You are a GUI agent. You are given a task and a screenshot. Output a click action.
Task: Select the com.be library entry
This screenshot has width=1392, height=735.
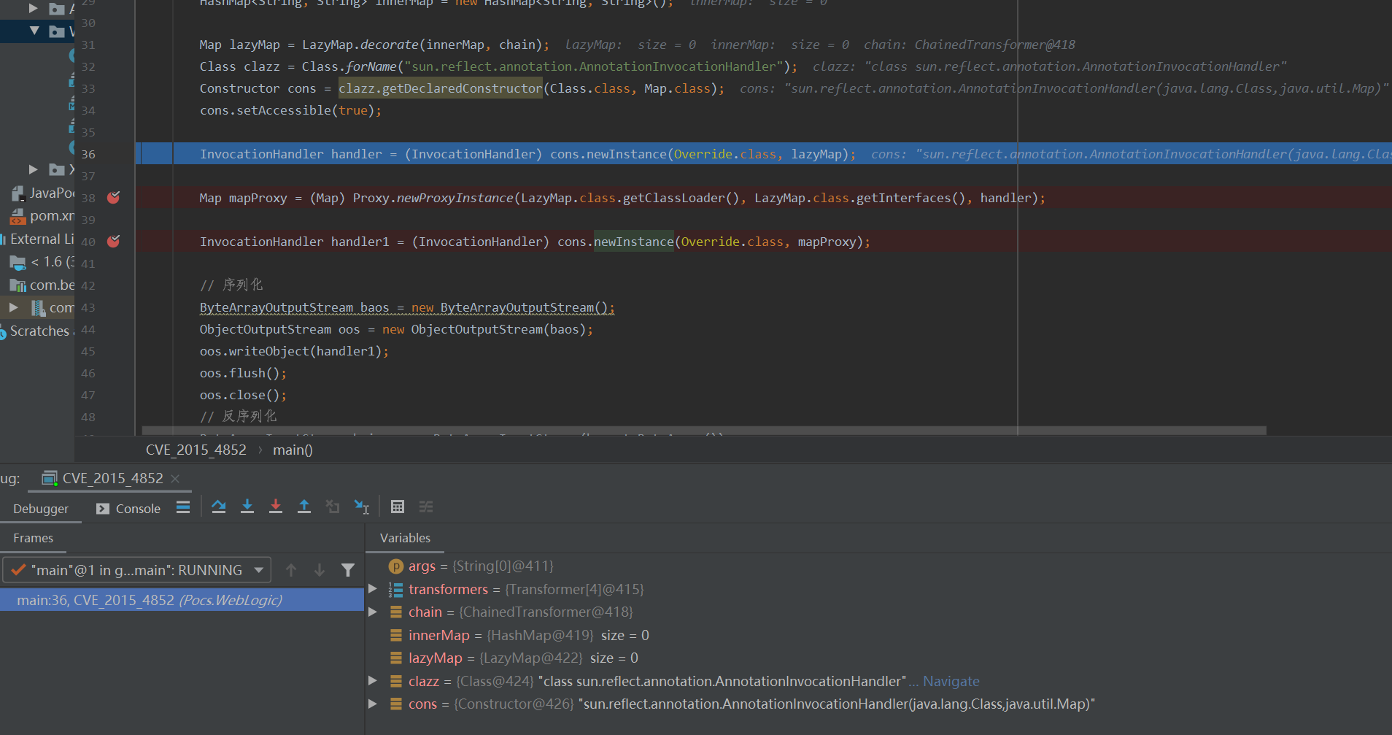pos(42,285)
